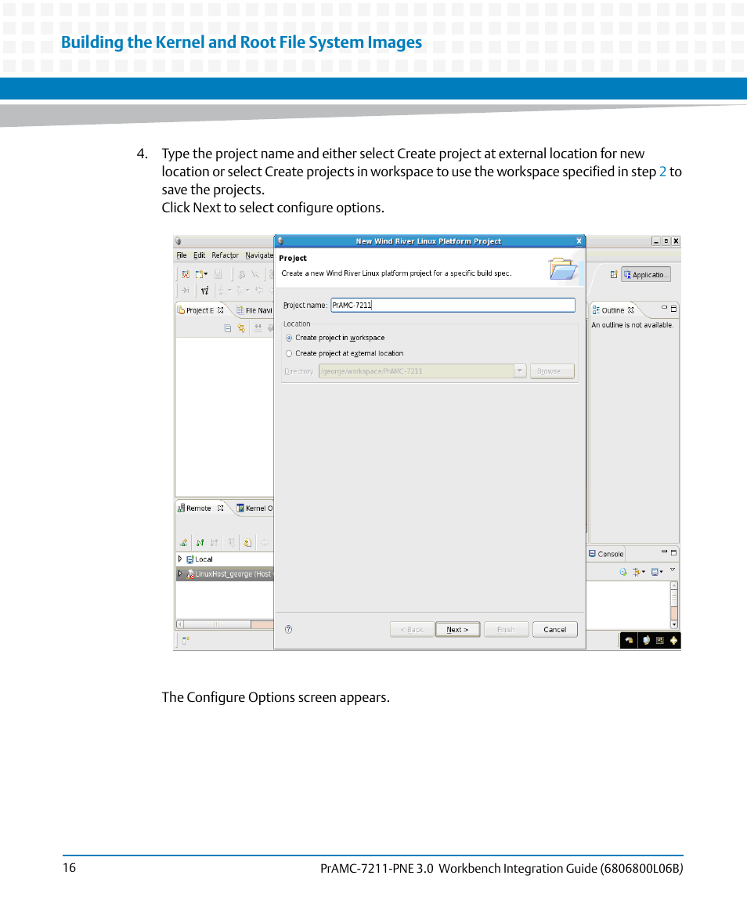The image size is (747, 897).
Task: Close the Outline tab via X
Action: (x=631, y=310)
